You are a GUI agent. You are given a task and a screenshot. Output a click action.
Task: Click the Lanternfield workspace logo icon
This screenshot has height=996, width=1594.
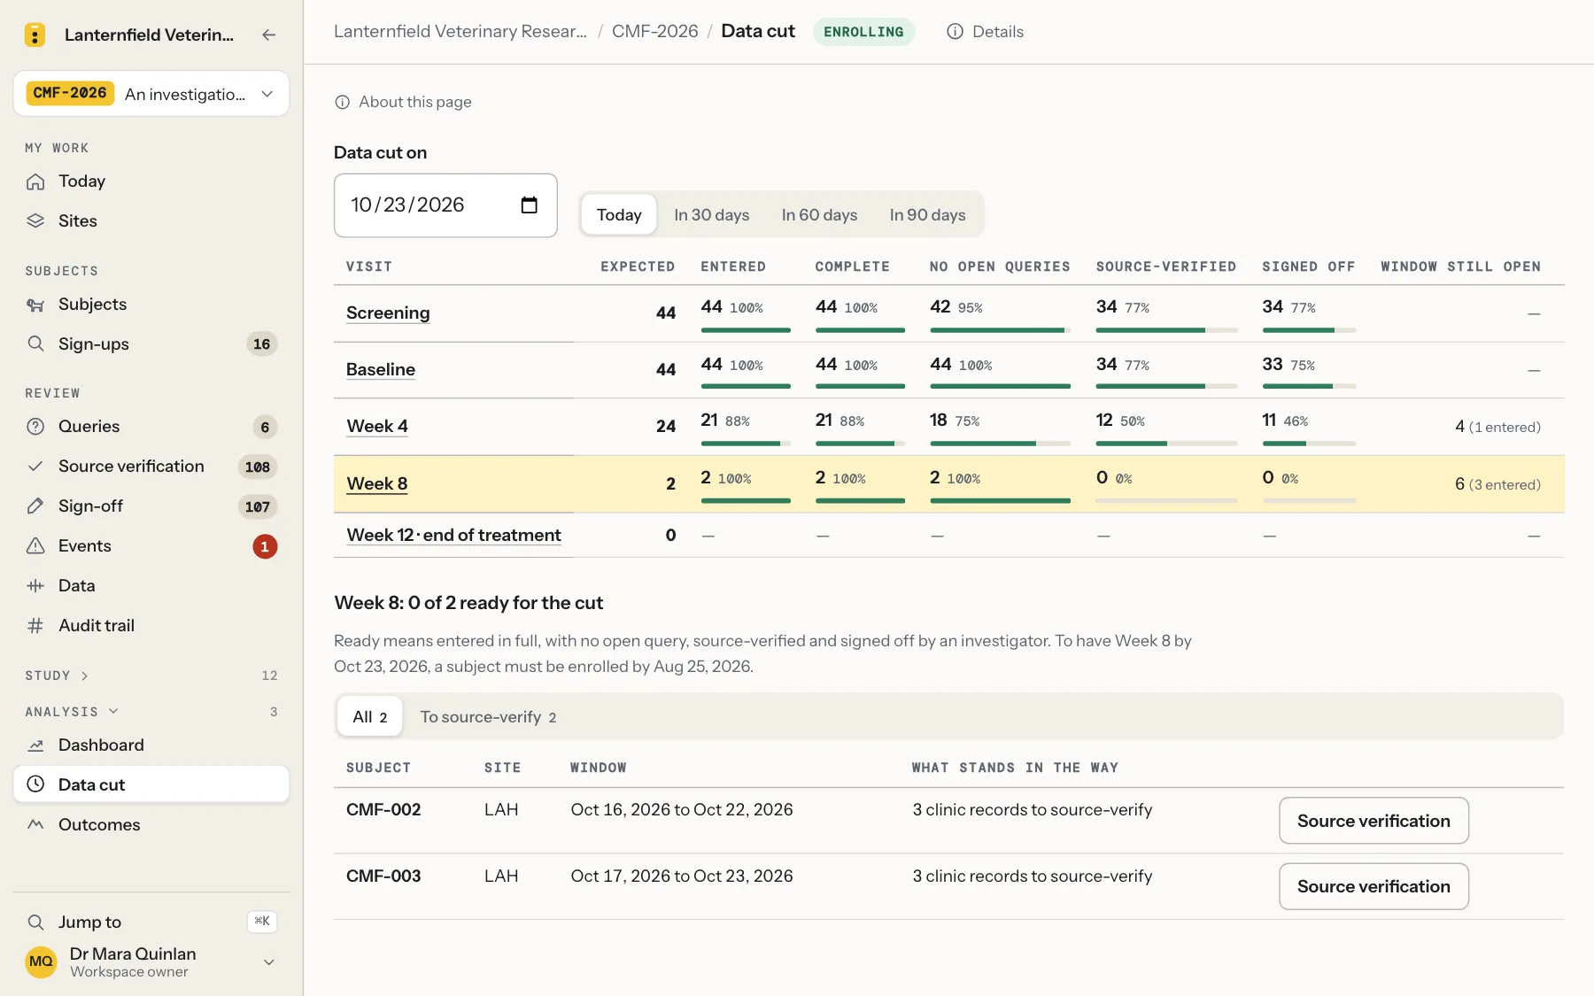coord(35,35)
